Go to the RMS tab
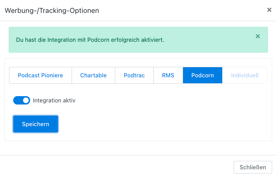Viewport: 277px width, 178px height. 168,75
